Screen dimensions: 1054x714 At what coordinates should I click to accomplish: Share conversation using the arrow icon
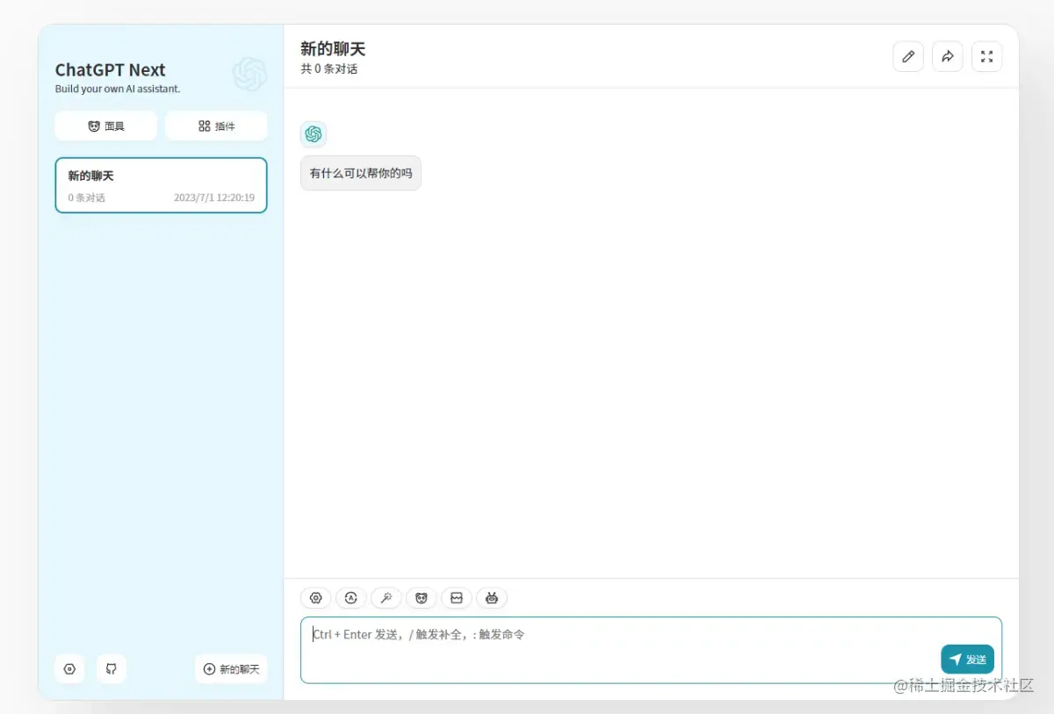click(948, 56)
